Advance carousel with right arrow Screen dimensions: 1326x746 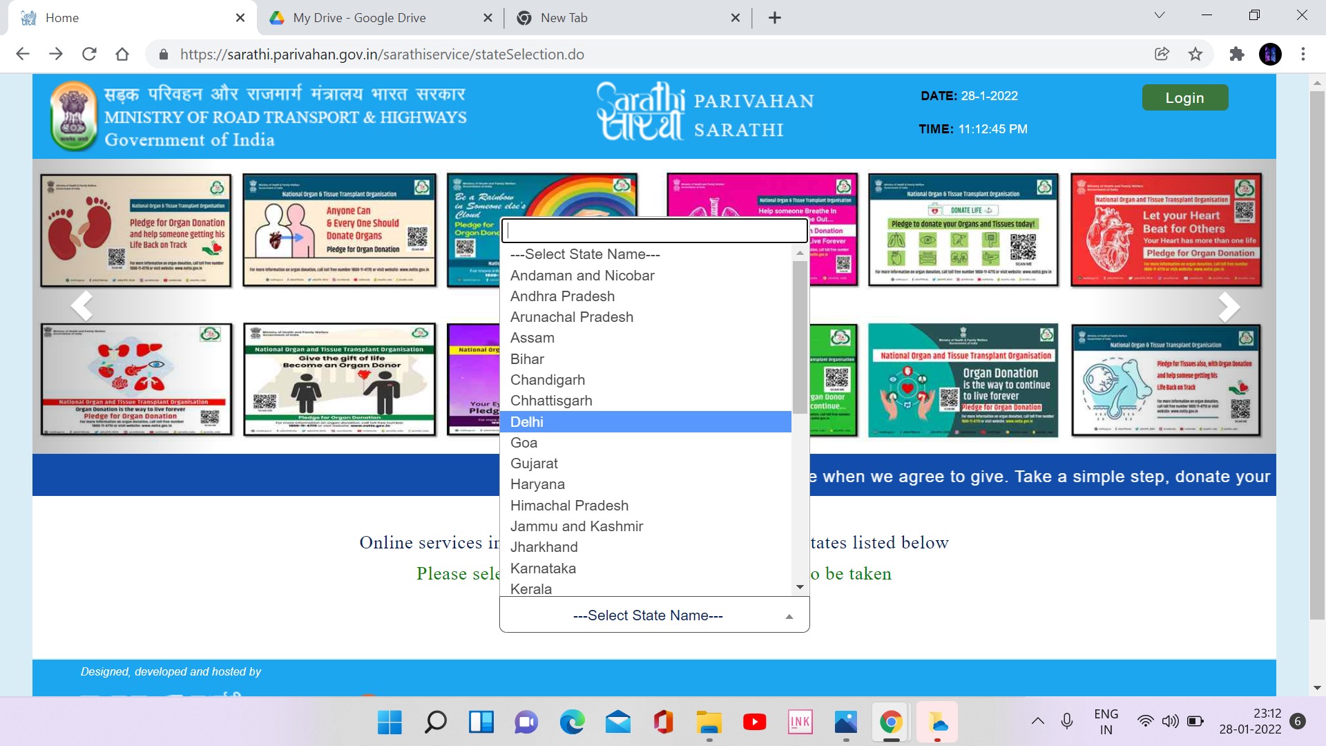coord(1229,307)
